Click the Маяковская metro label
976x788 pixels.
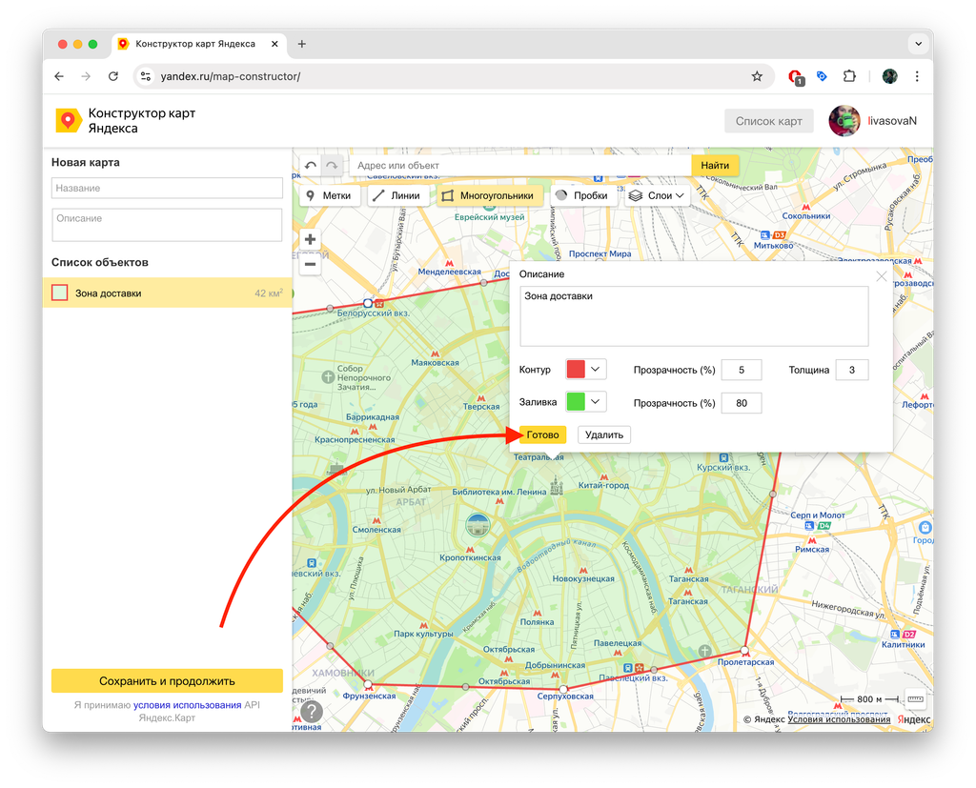coord(435,363)
